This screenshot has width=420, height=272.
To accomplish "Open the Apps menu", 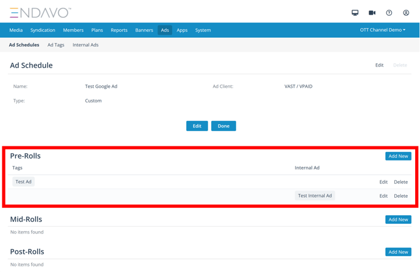I will pyautogui.click(x=182, y=30).
